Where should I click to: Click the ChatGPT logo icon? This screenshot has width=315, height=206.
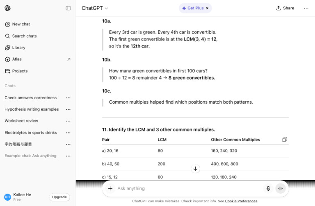pos(8,8)
